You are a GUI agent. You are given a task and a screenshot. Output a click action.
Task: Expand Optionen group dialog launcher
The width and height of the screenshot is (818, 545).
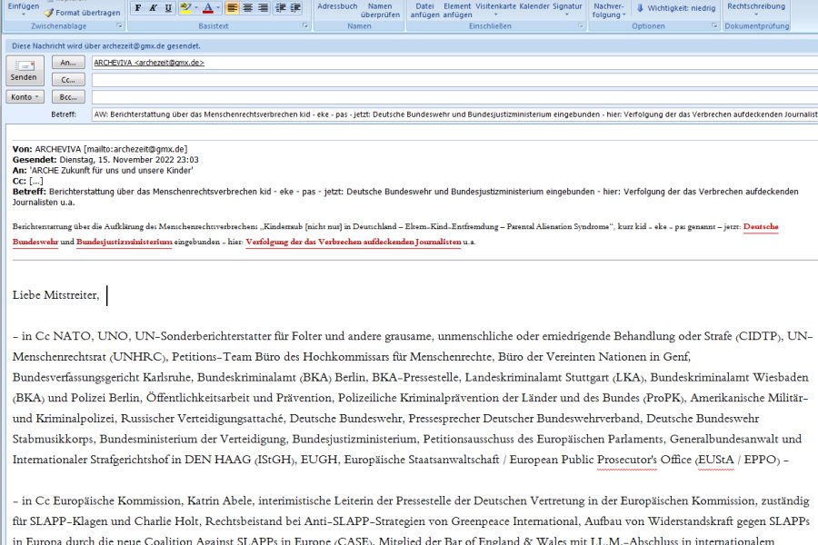[714, 25]
